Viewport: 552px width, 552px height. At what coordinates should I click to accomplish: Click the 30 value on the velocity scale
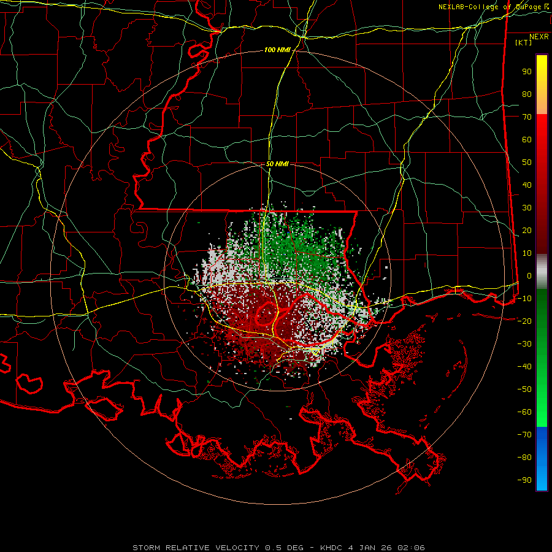point(527,208)
